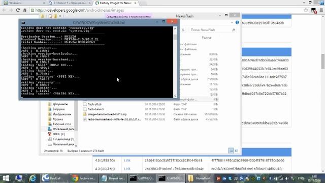Switch to first cmd WINDOWS taskbar button
The height and width of the screenshot is (183, 325).
point(142,178)
